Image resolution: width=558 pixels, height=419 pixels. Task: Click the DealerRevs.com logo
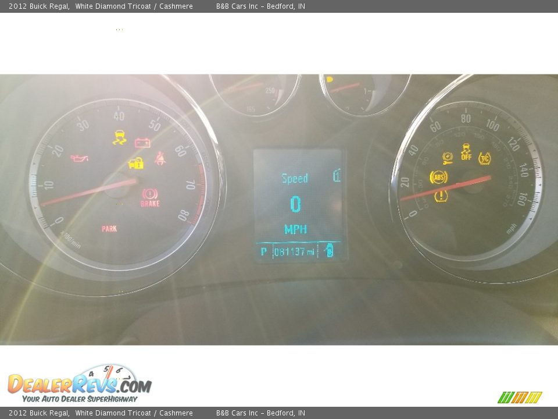(x=80, y=384)
